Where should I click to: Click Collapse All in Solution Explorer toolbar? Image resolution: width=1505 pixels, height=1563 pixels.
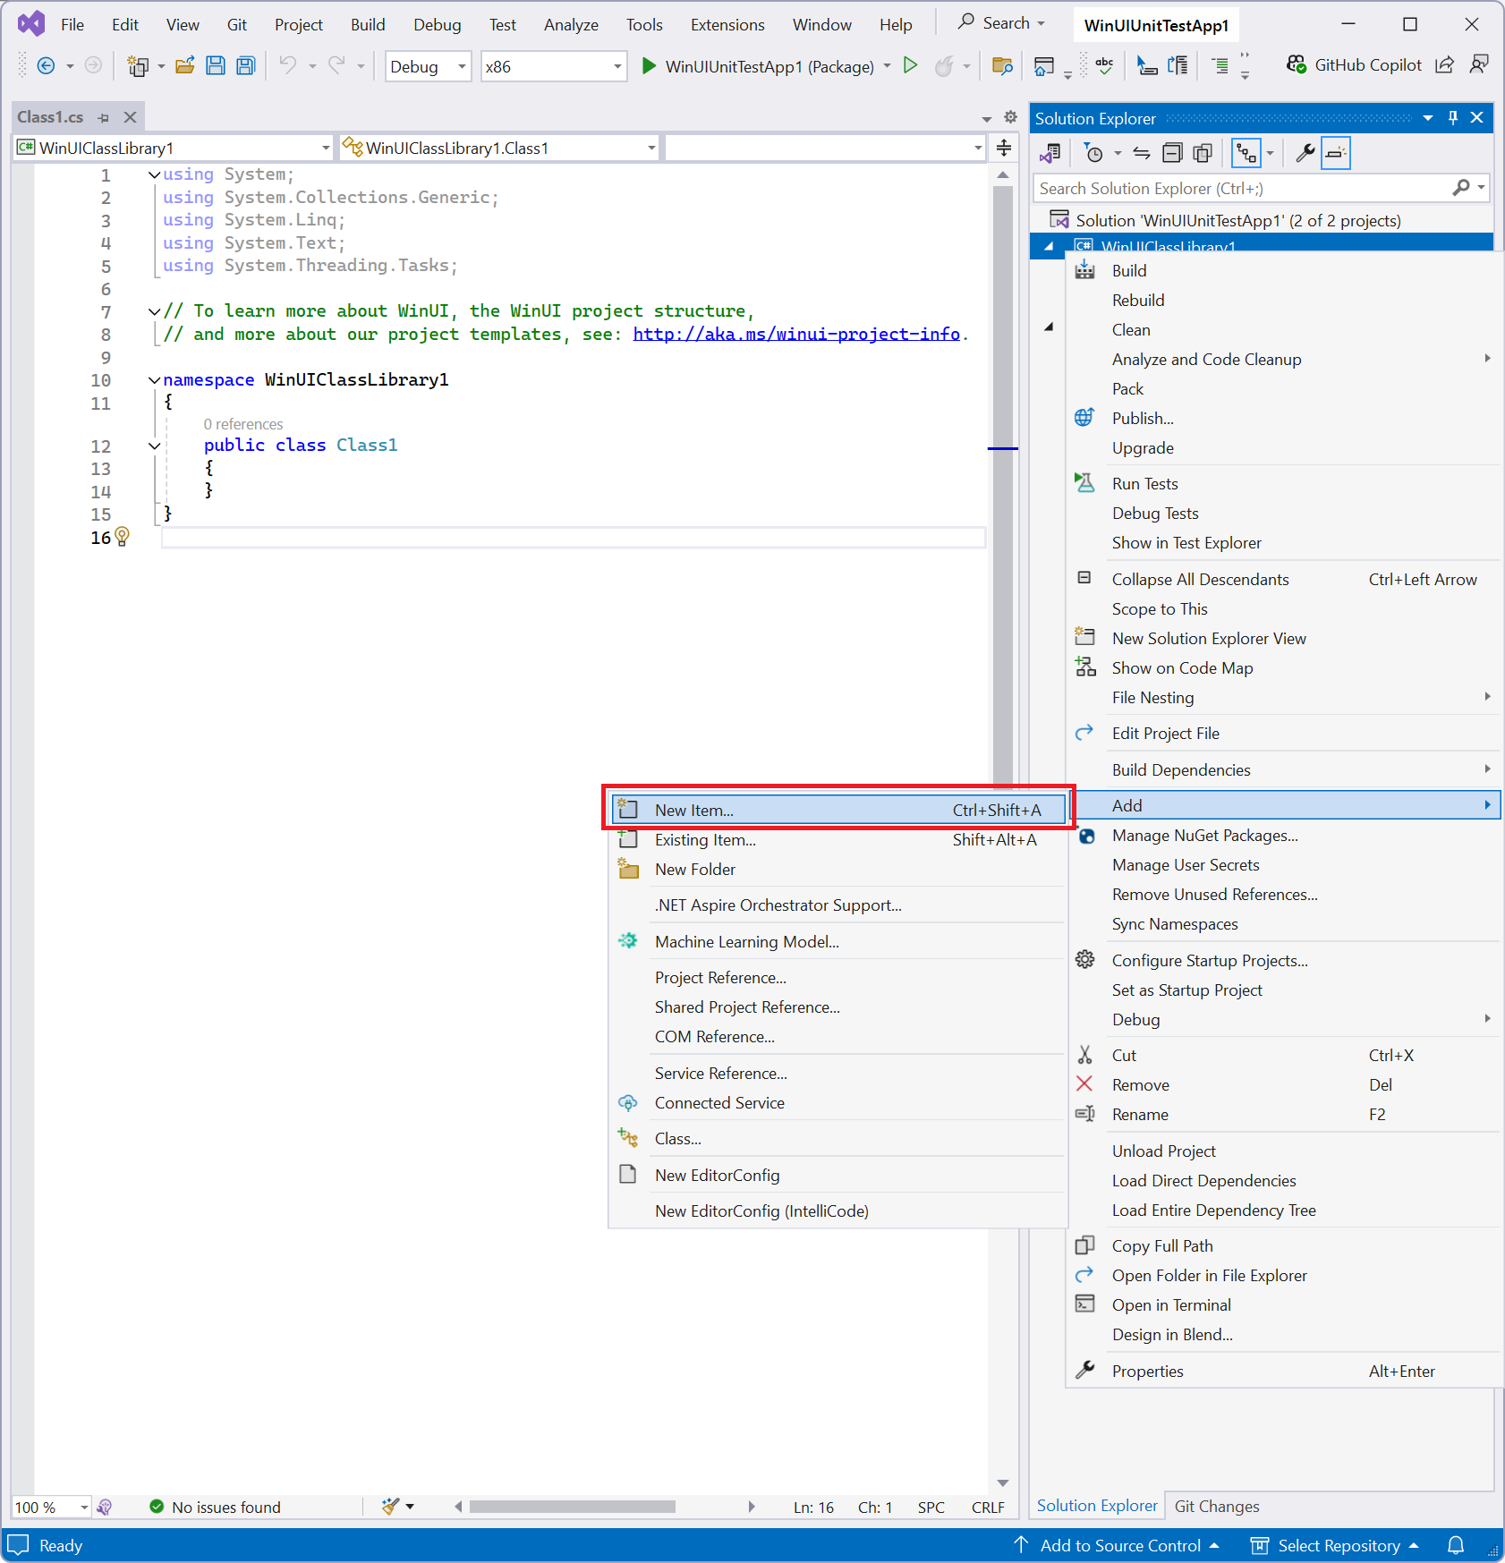(1172, 152)
